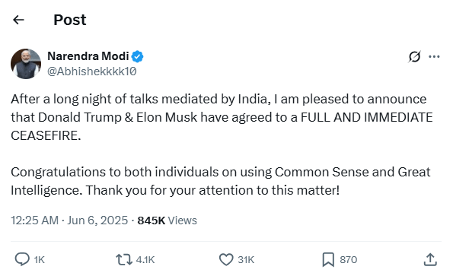View the blue verified checkmark badge
Image resolution: width=453 pixels, height=276 pixels.
pos(138,56)
